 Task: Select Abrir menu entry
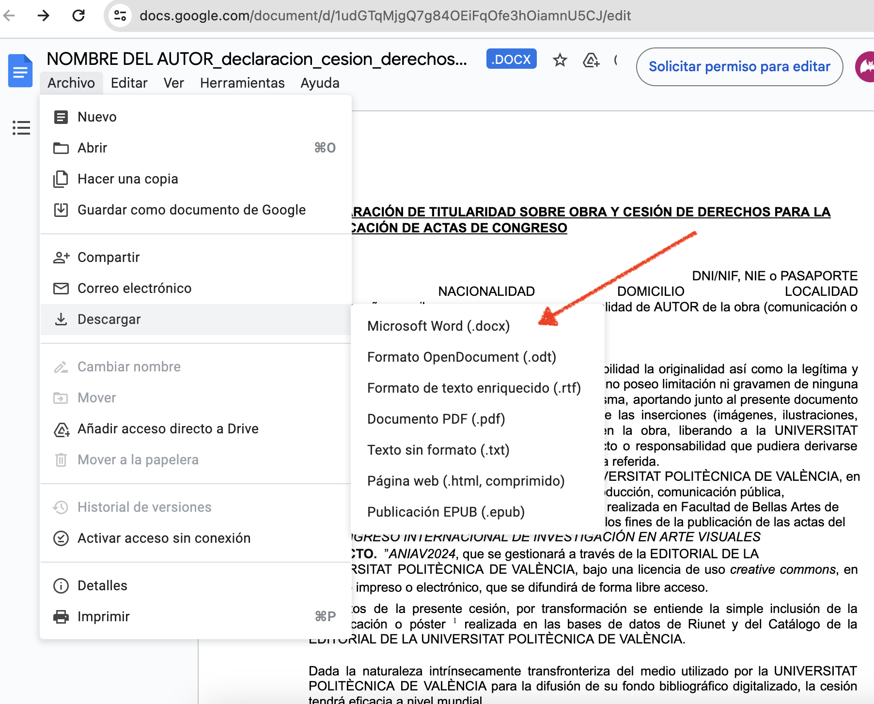click(x=196, y=148)
